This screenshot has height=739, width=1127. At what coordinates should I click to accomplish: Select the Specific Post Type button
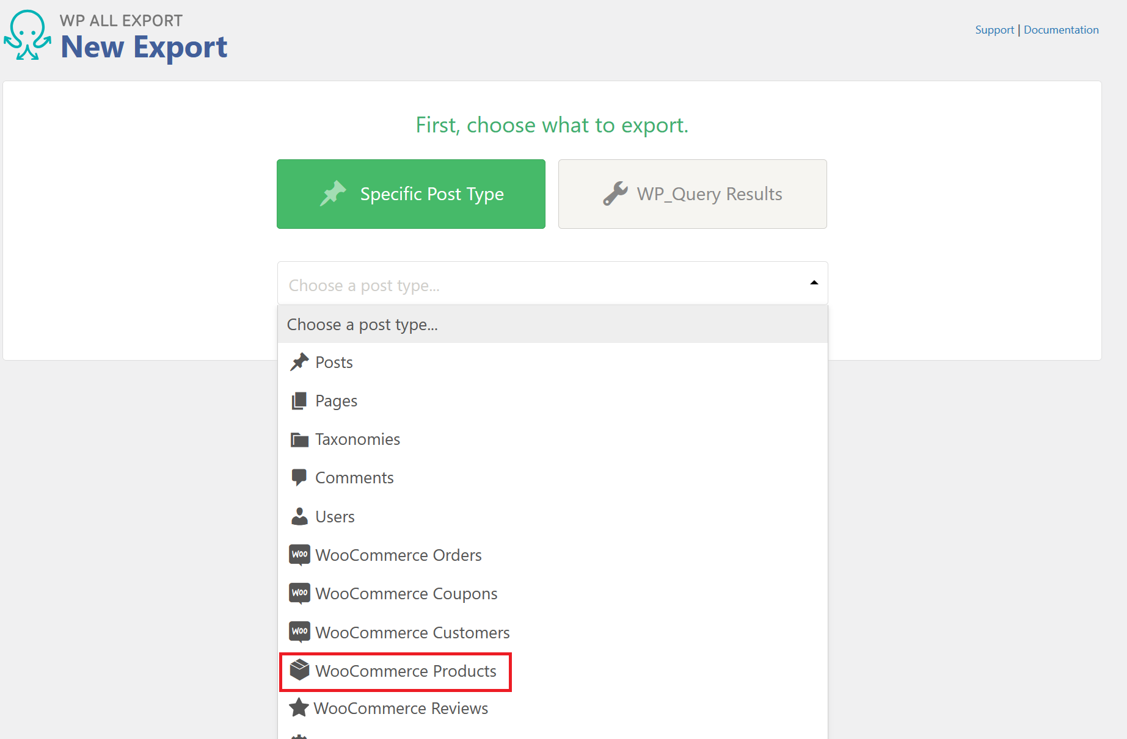click(411, 194)
